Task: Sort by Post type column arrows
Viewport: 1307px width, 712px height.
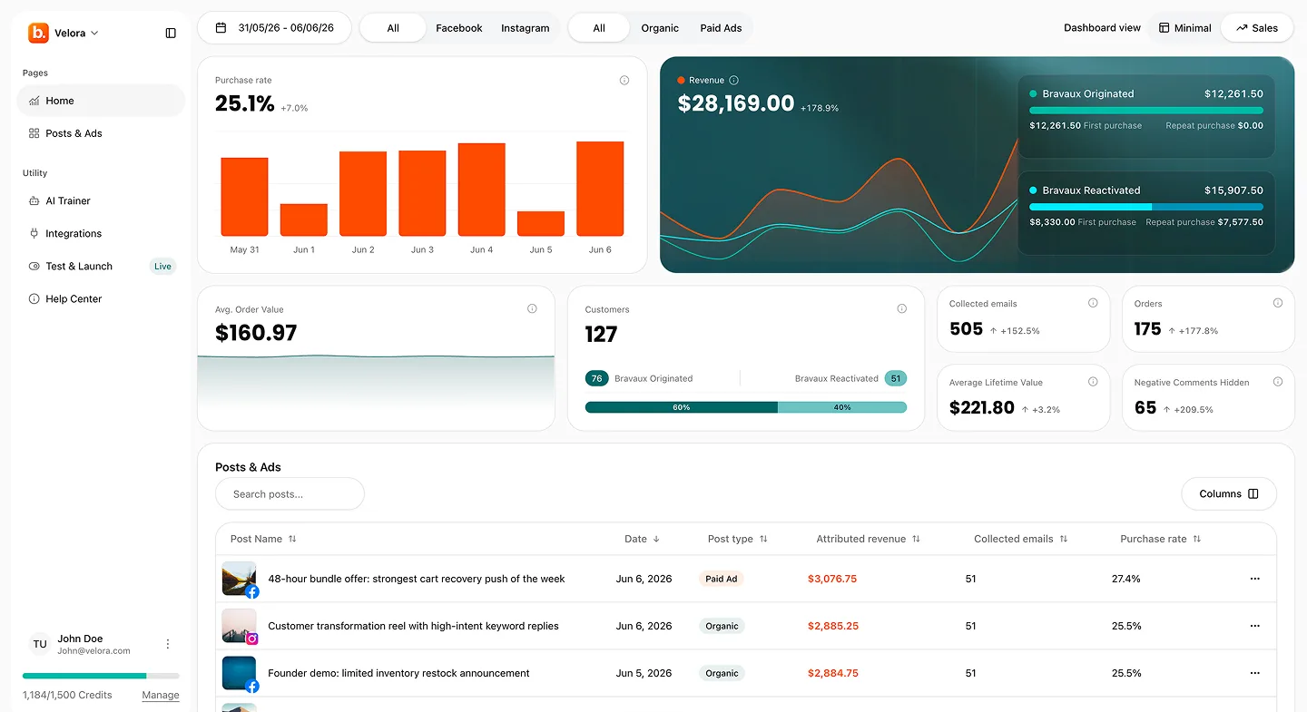Action: coord(763,539)
